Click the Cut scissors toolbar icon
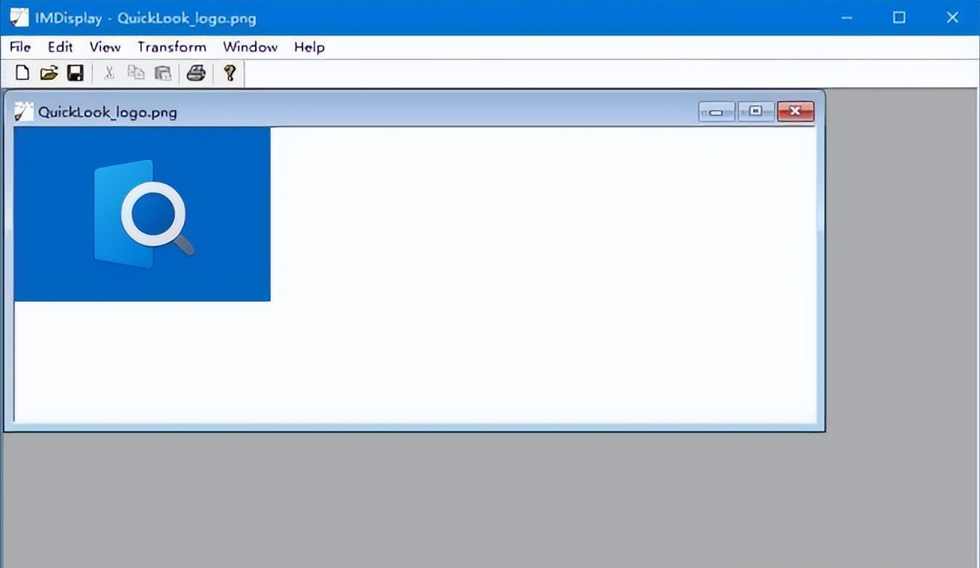Image resolution: width=980 pixels, height=568 pixels. tap(109, 73)
